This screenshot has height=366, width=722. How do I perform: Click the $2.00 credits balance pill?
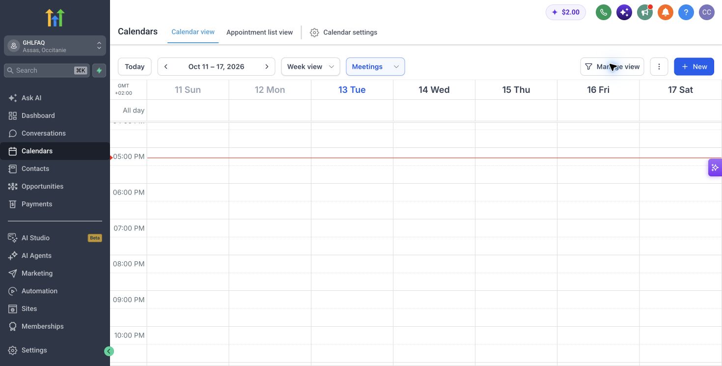click(566, 12)
